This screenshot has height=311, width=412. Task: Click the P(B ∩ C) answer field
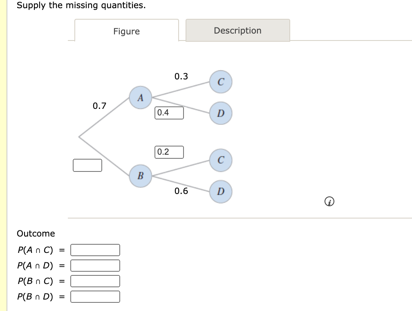coord(95,281)
